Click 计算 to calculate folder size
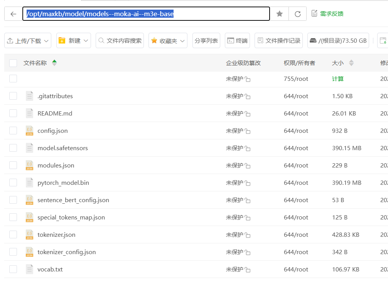 click(x=337, y=79)
